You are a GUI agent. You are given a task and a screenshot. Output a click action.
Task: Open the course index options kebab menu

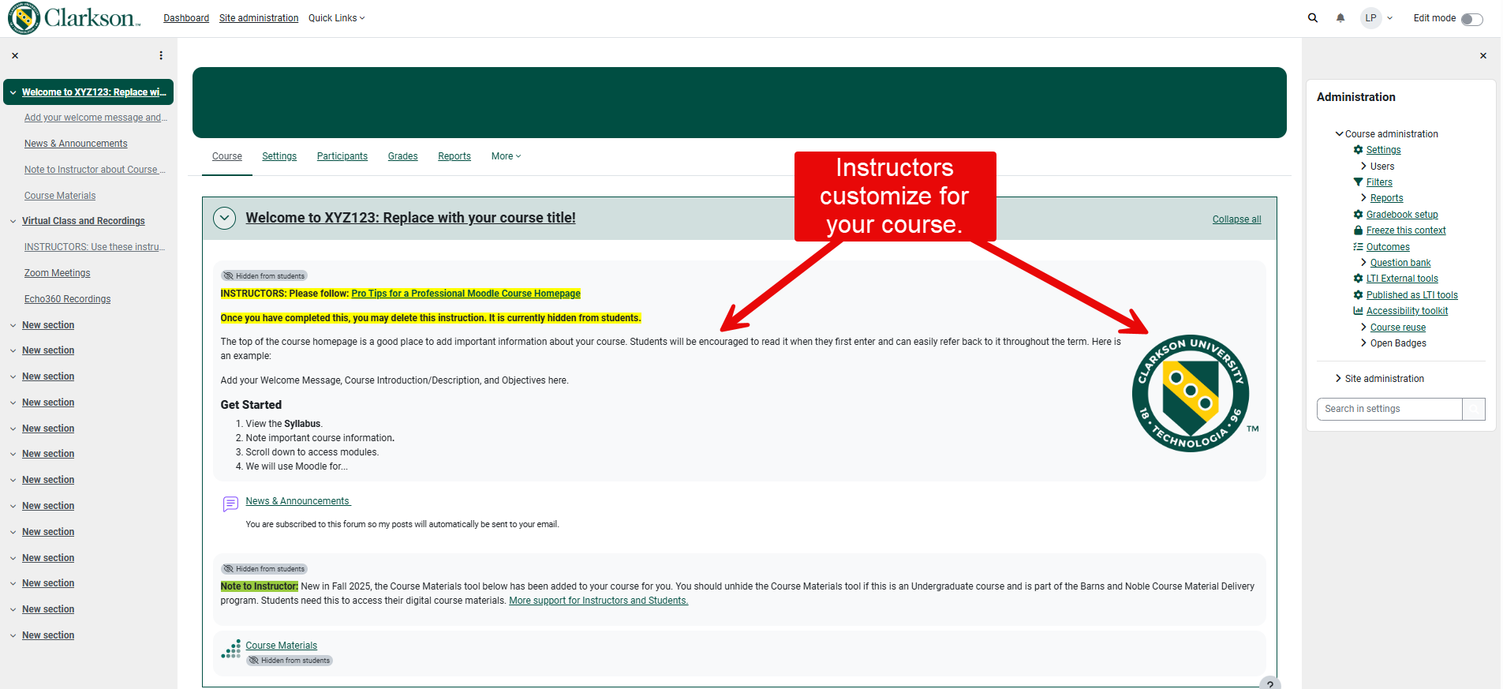(161, 56)
